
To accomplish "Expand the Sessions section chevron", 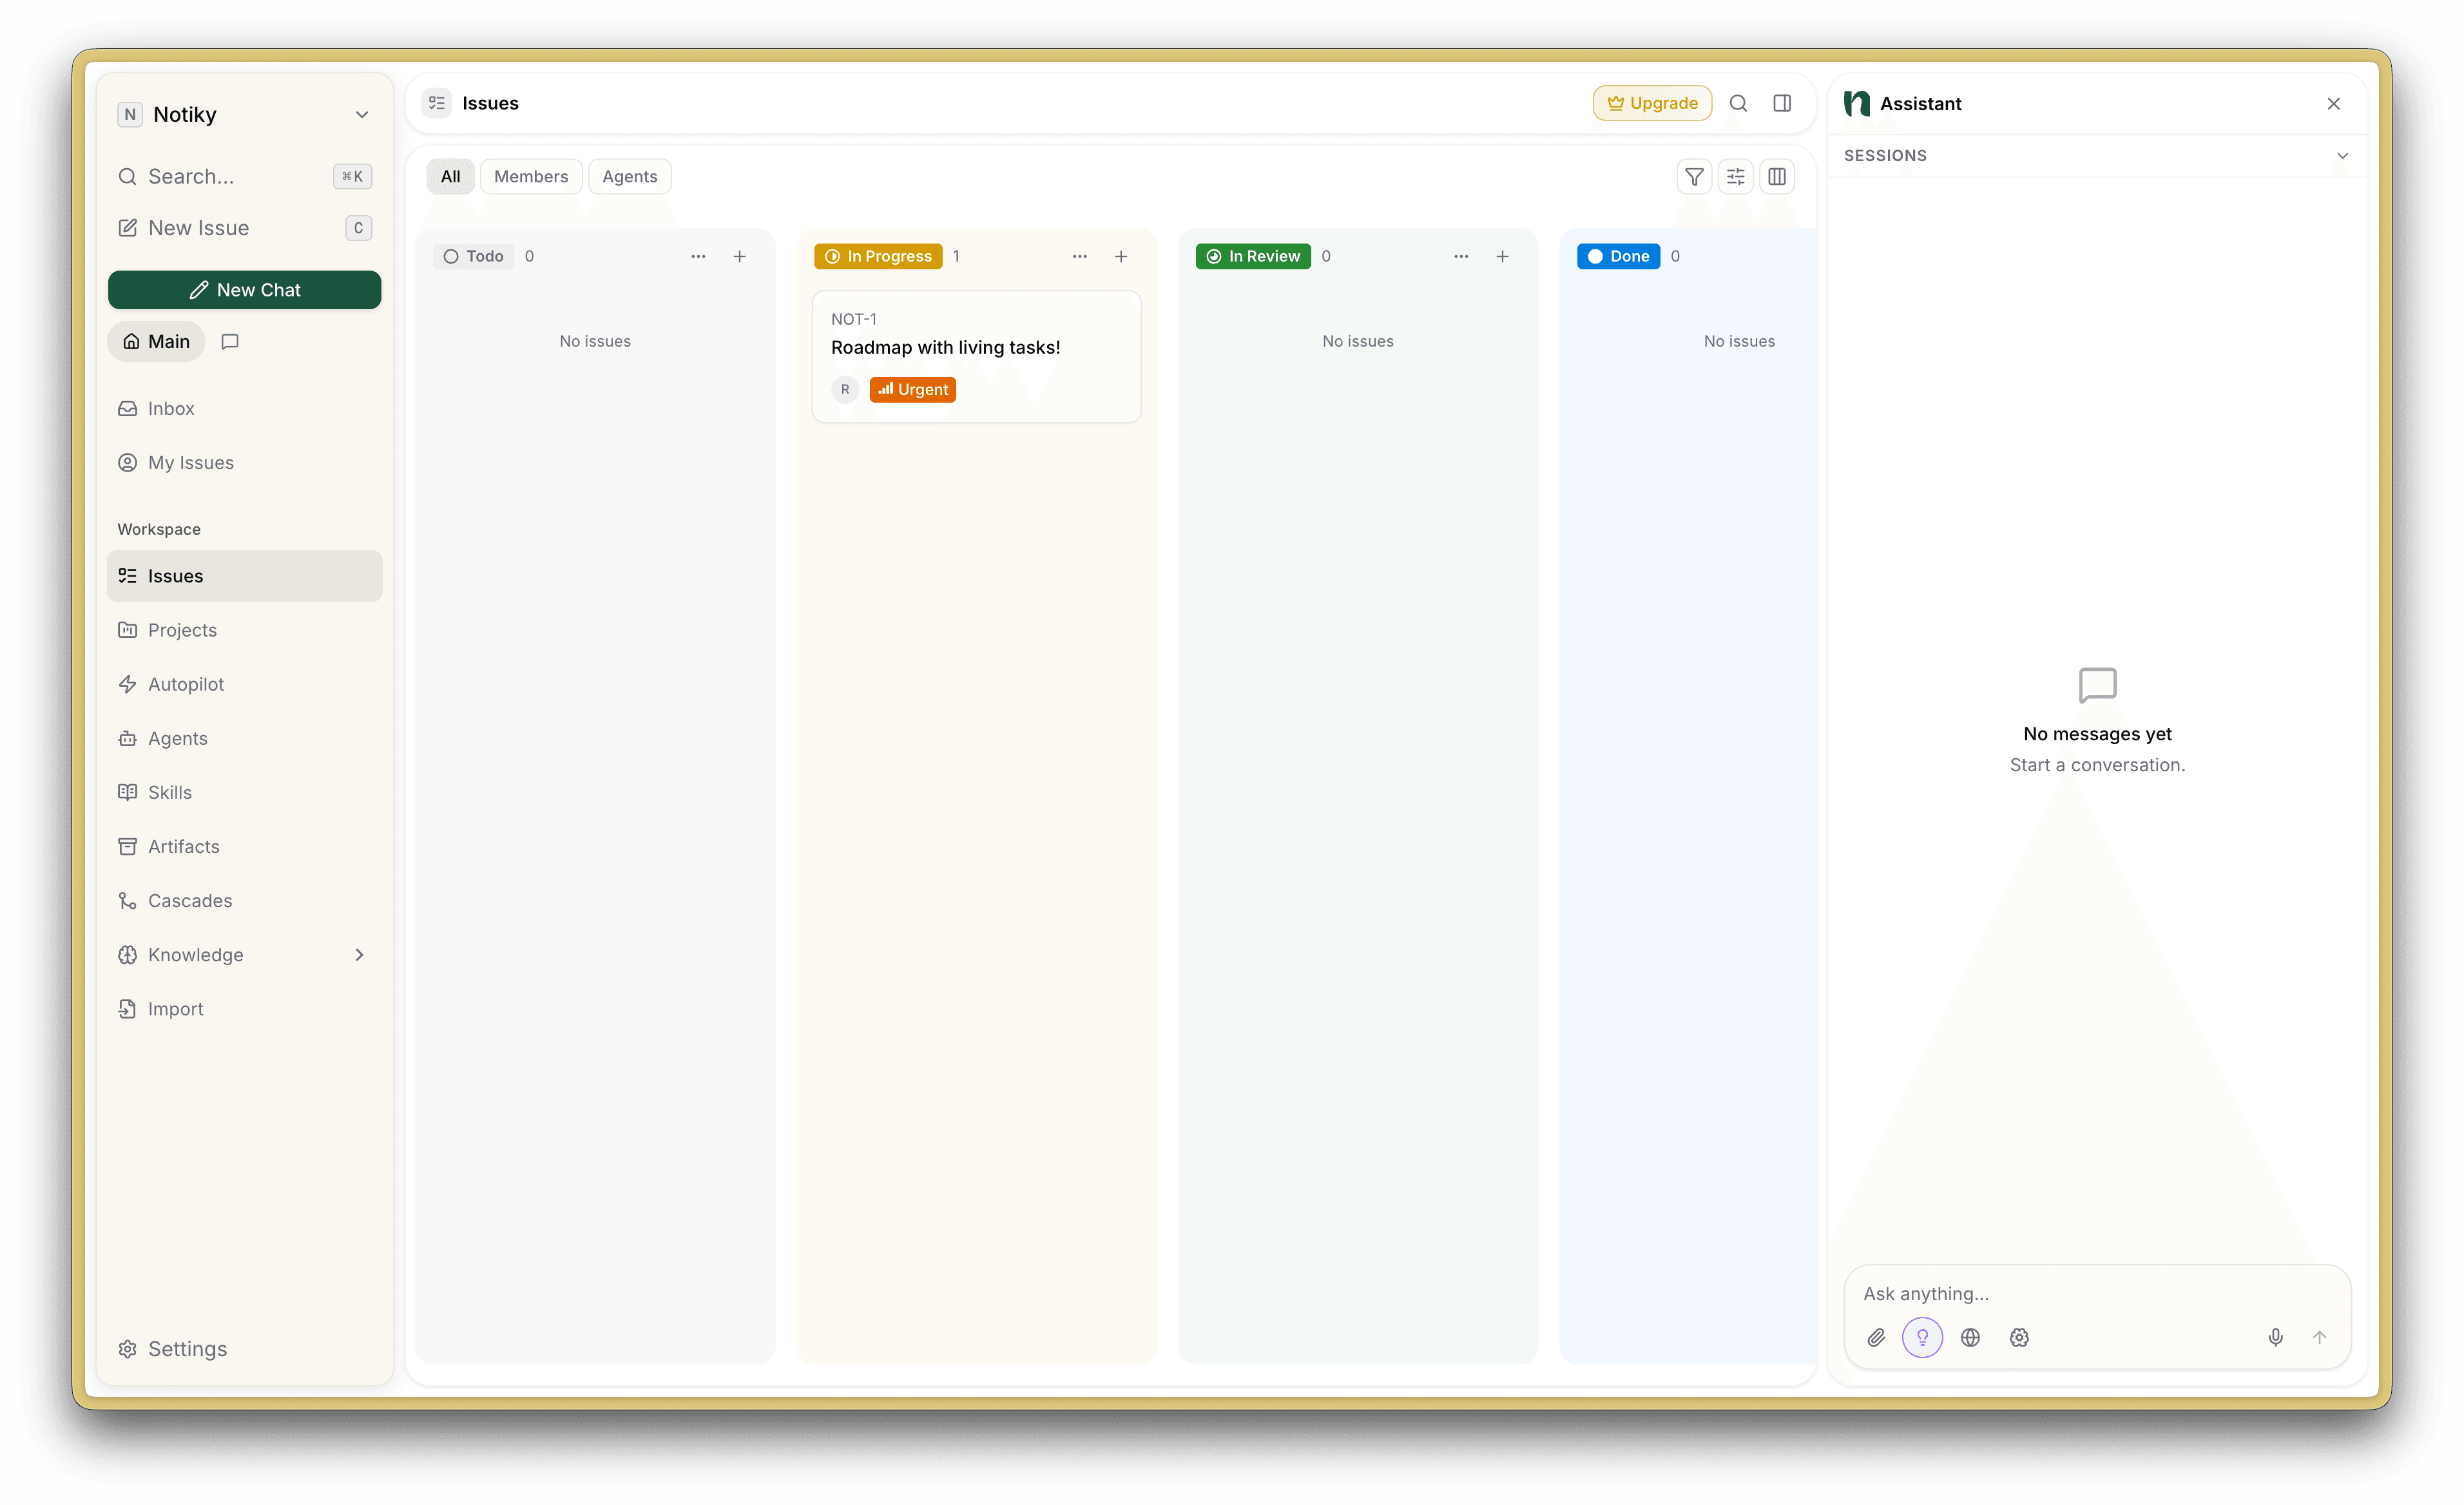I will [2342, 156].
